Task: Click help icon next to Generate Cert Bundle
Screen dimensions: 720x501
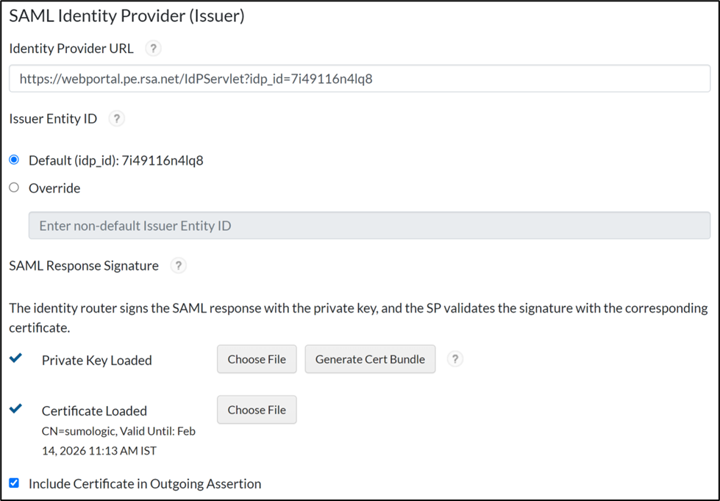Action: (x=455, y=359)
